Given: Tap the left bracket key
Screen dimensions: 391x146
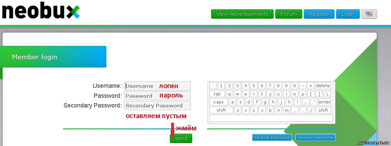Looking at the screenshot, I should click(x=311, y=94).
